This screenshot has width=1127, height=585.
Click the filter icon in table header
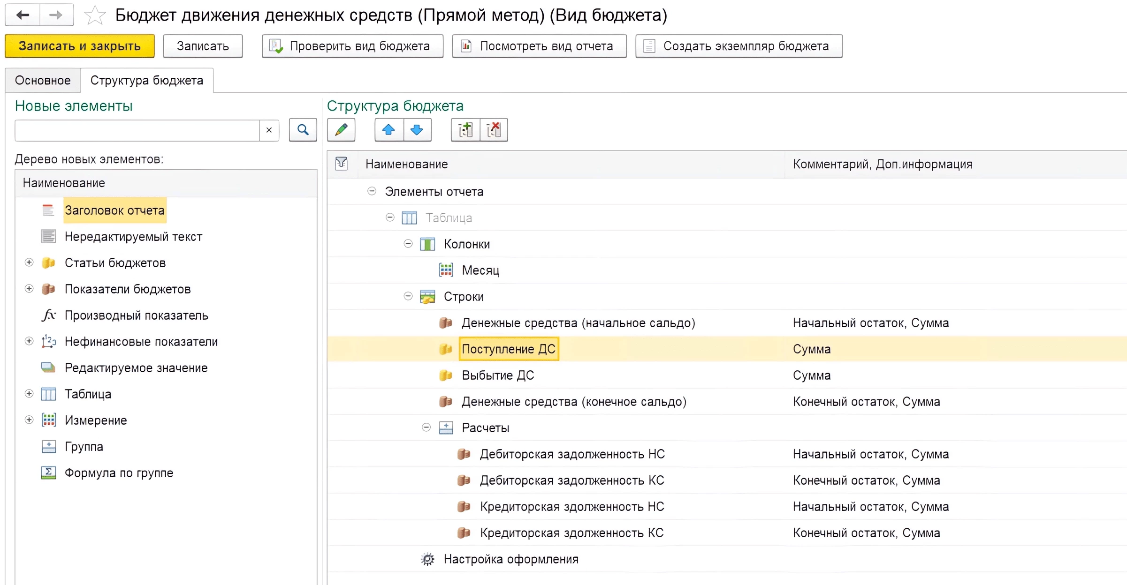[x=342, y=164]
